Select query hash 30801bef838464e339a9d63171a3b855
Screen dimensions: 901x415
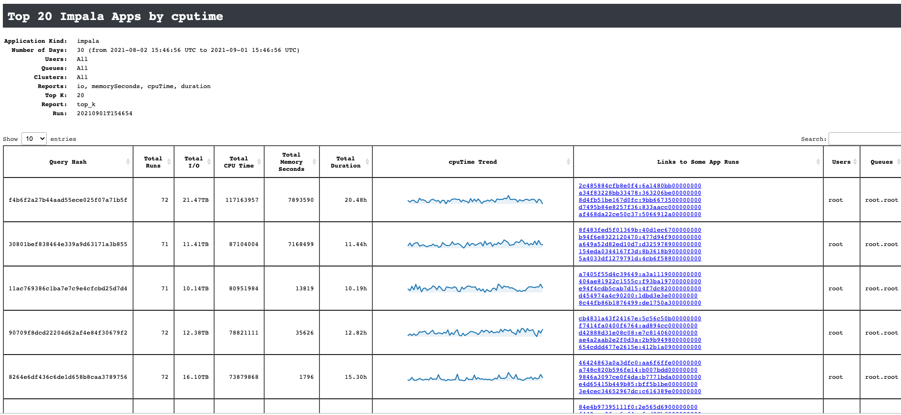click(68, 244)
